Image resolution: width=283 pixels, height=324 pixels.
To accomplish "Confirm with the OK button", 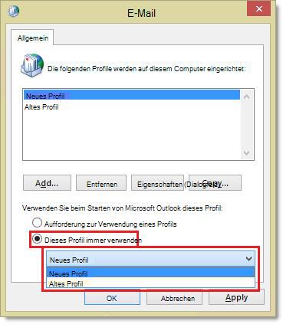I will 112,298.
